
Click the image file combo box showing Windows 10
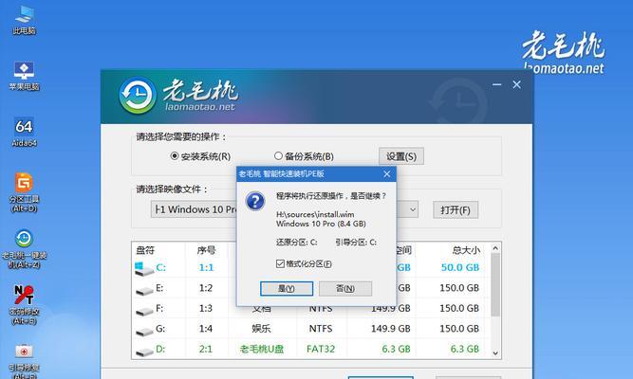point(284,209)
